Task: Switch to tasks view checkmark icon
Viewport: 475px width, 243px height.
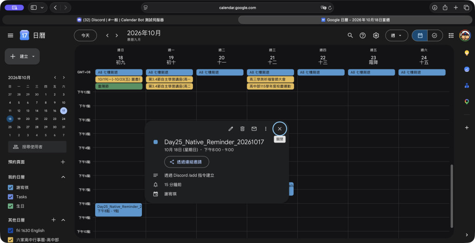Action: coord(435,35)
